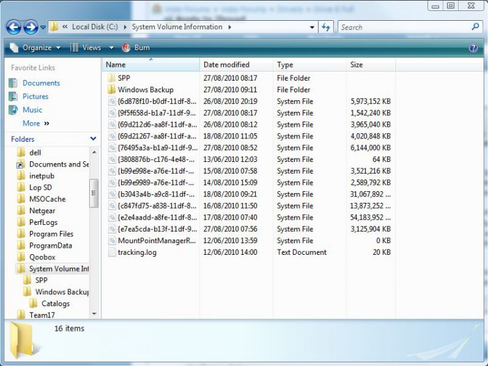Expand the address bar history dropdown arrow
488x366 pixels.
312,27
